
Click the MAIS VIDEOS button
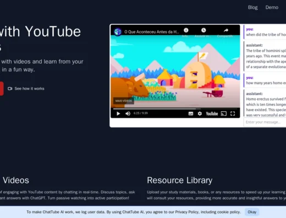tap(124, 101)
